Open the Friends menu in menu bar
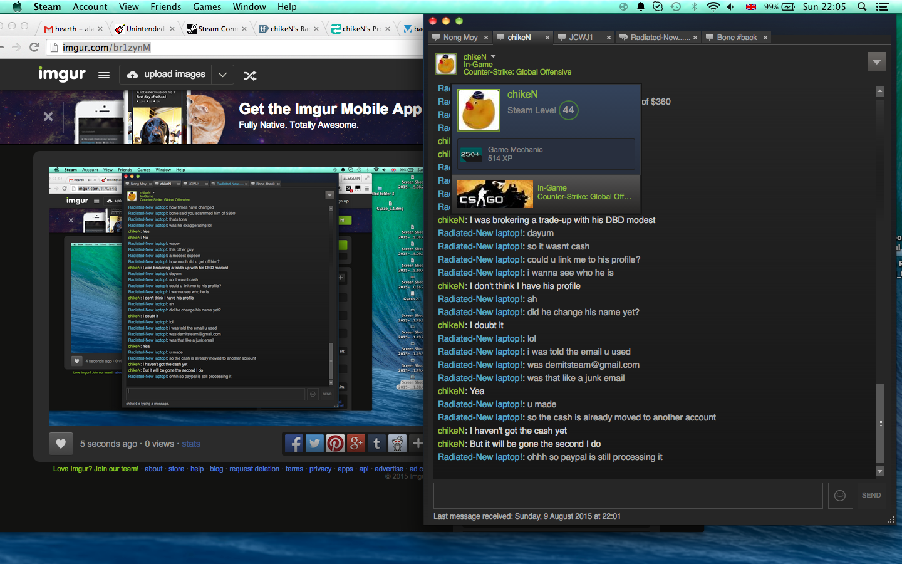The height and width of the screenshot is (564, 902). [165, 7]
